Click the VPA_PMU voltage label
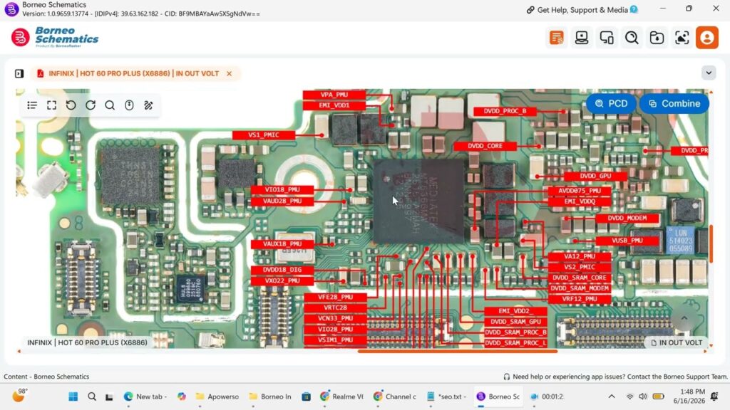The width and height of the screenshot is (730, 410). point(334,95)
